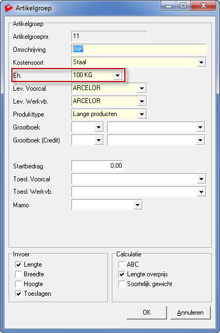Open the Lev. Voorcal. supplier dropdown
This screenshot has width=220, height=333.
pos(142,88)
